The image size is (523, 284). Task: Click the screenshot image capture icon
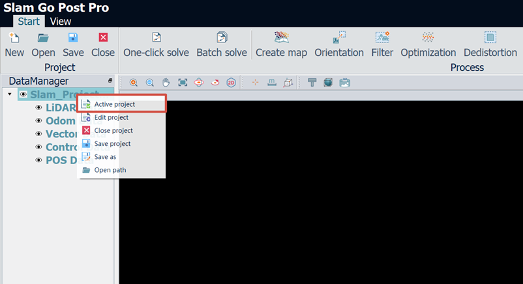pyautogui.click(x=344, y=82)
